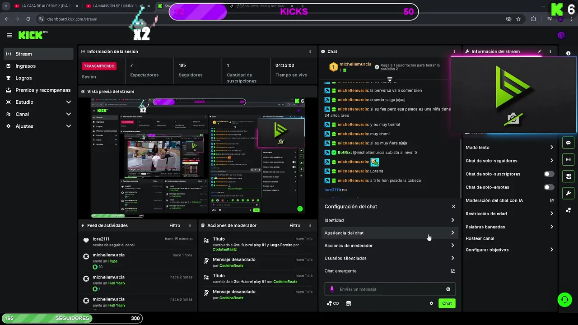Click the KICKS goal progress bar
The image size is (578, 325).
pyautogui.click(x=294, y=12)
